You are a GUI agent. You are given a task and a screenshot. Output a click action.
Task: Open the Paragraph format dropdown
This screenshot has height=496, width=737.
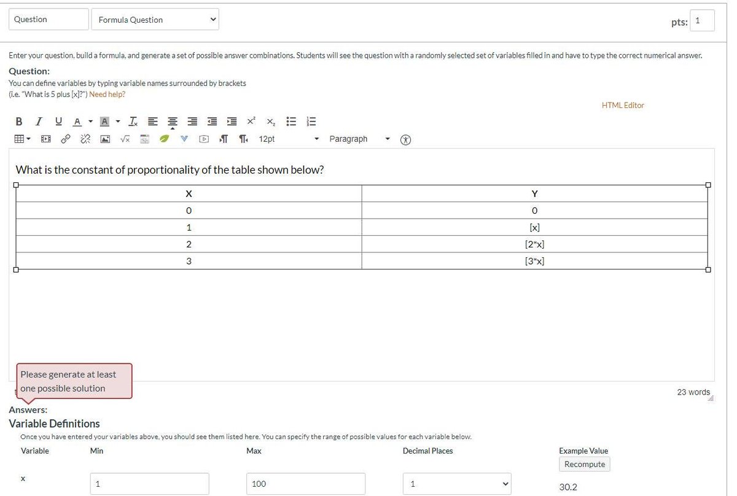click(x=359, y=139)
